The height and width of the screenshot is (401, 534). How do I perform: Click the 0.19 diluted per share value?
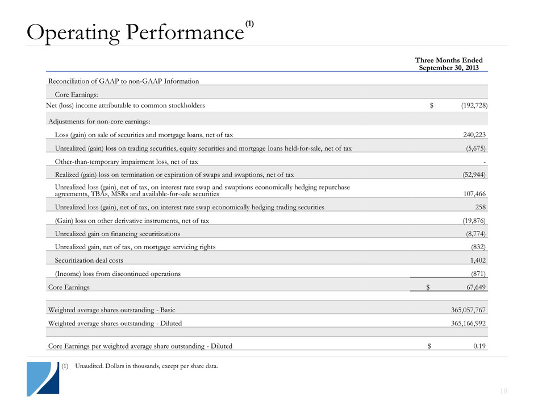tap(478, 345)
